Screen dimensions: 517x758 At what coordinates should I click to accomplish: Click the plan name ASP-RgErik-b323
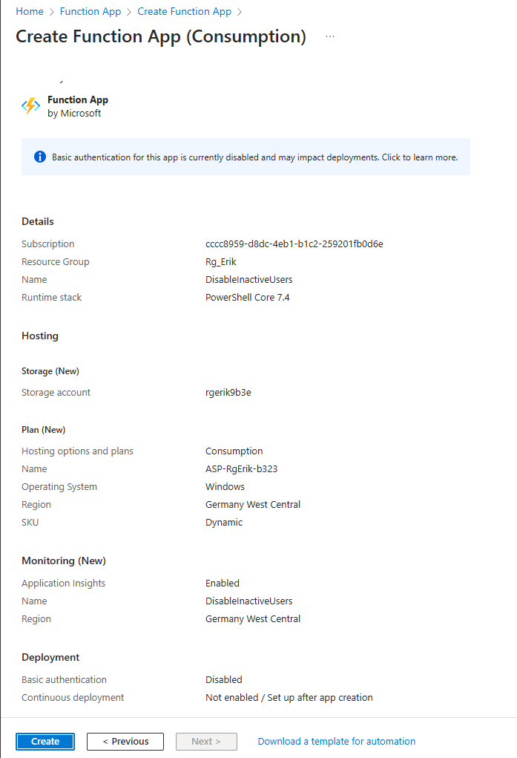(241, 469)
